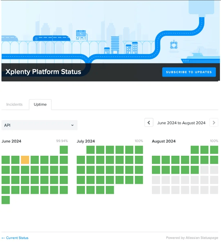221x244 pixels.
Task: Visit Powered by Atlassian Statuspage link
Action: [192, 238]
